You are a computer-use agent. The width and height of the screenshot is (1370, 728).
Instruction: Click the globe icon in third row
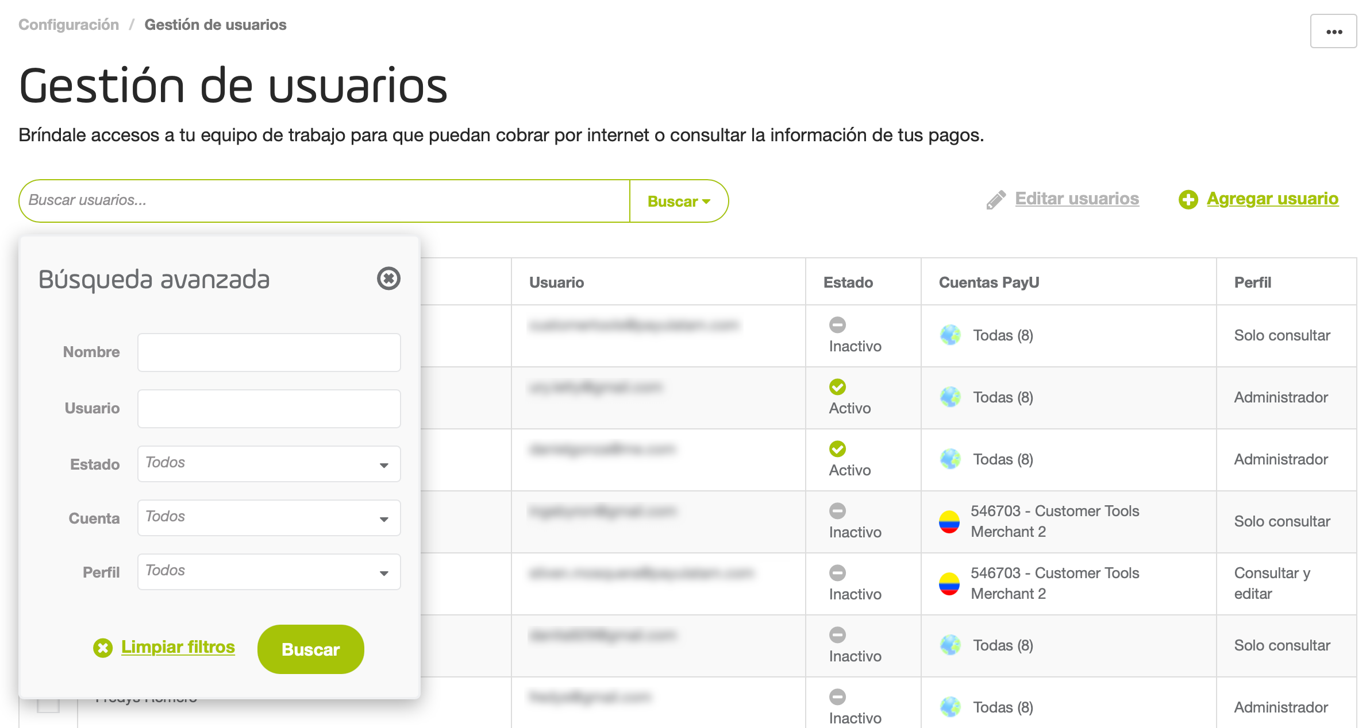point(950,459)
